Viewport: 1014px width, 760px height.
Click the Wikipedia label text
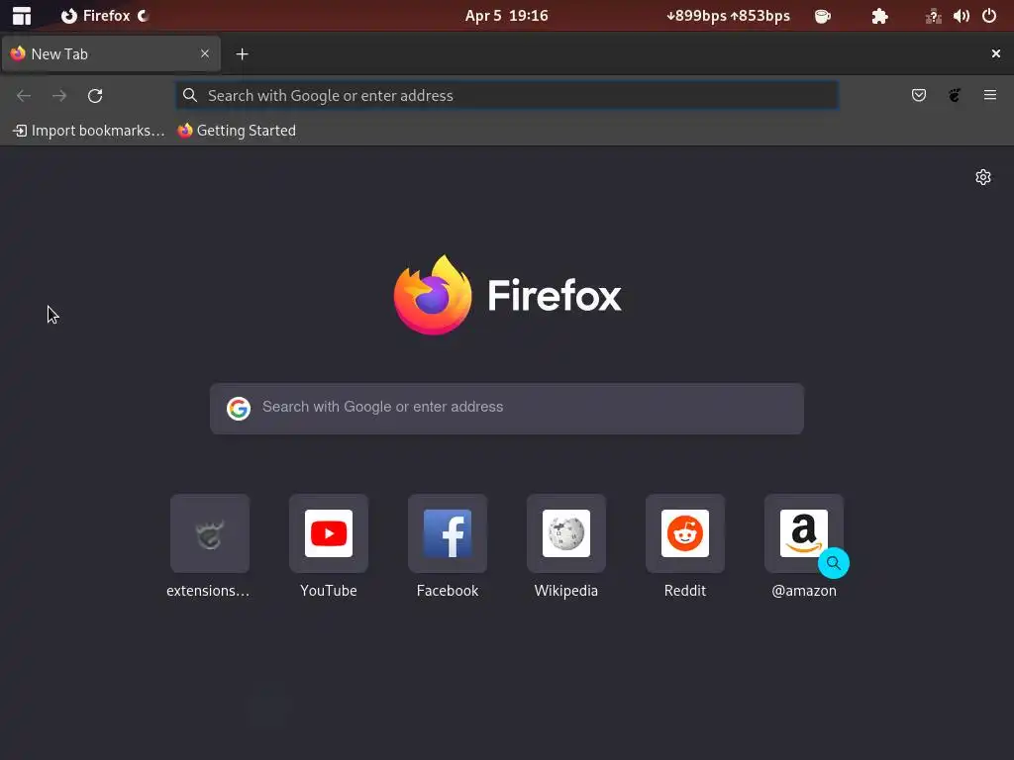tap(566, 591)
